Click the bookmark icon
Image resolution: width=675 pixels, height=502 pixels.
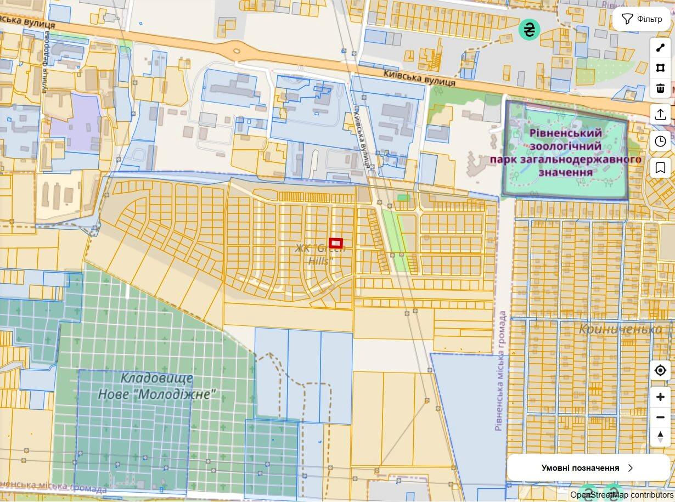[x=660, y=168]
